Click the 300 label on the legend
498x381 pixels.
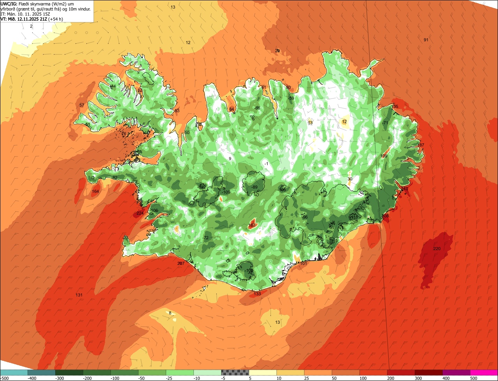click(418, 378)
